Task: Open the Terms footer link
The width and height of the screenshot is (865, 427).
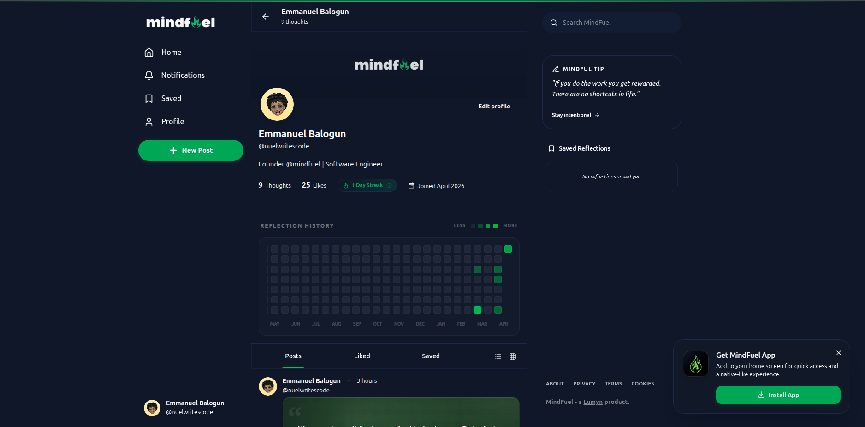Action: tap(613, 384)
